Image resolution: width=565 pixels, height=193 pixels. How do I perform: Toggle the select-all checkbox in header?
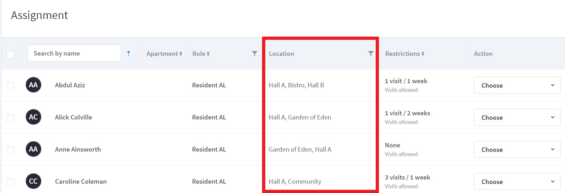(x=10, y=54)
